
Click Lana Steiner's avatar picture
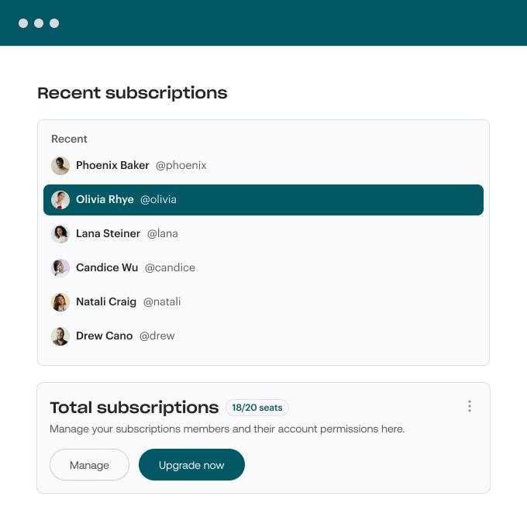(60, 234)
